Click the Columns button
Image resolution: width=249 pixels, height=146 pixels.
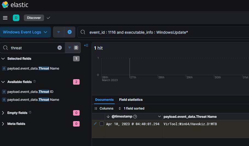coord(104,108)
